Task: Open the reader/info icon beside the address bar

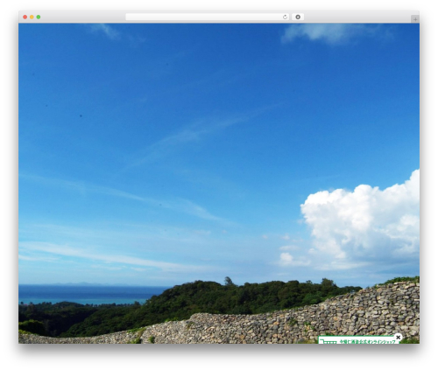Action: (x=298, y=17)
